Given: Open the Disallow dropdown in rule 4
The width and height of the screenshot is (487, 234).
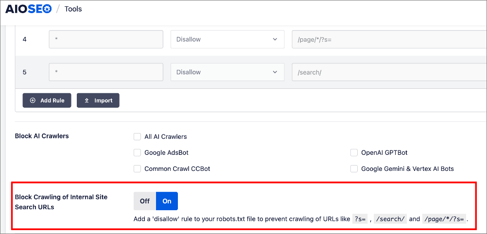Looking at the screenshot, I should pyautogui.click(x=227, y=39).
